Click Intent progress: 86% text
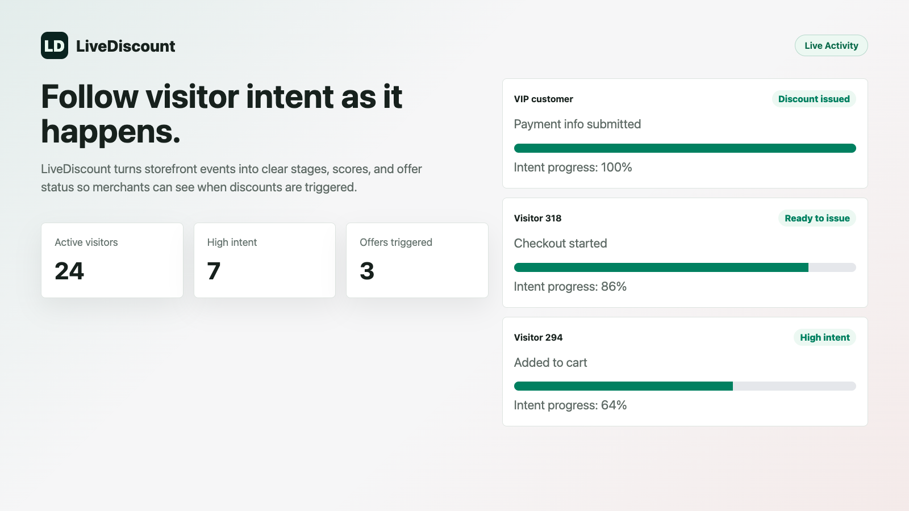 point(570,287)
